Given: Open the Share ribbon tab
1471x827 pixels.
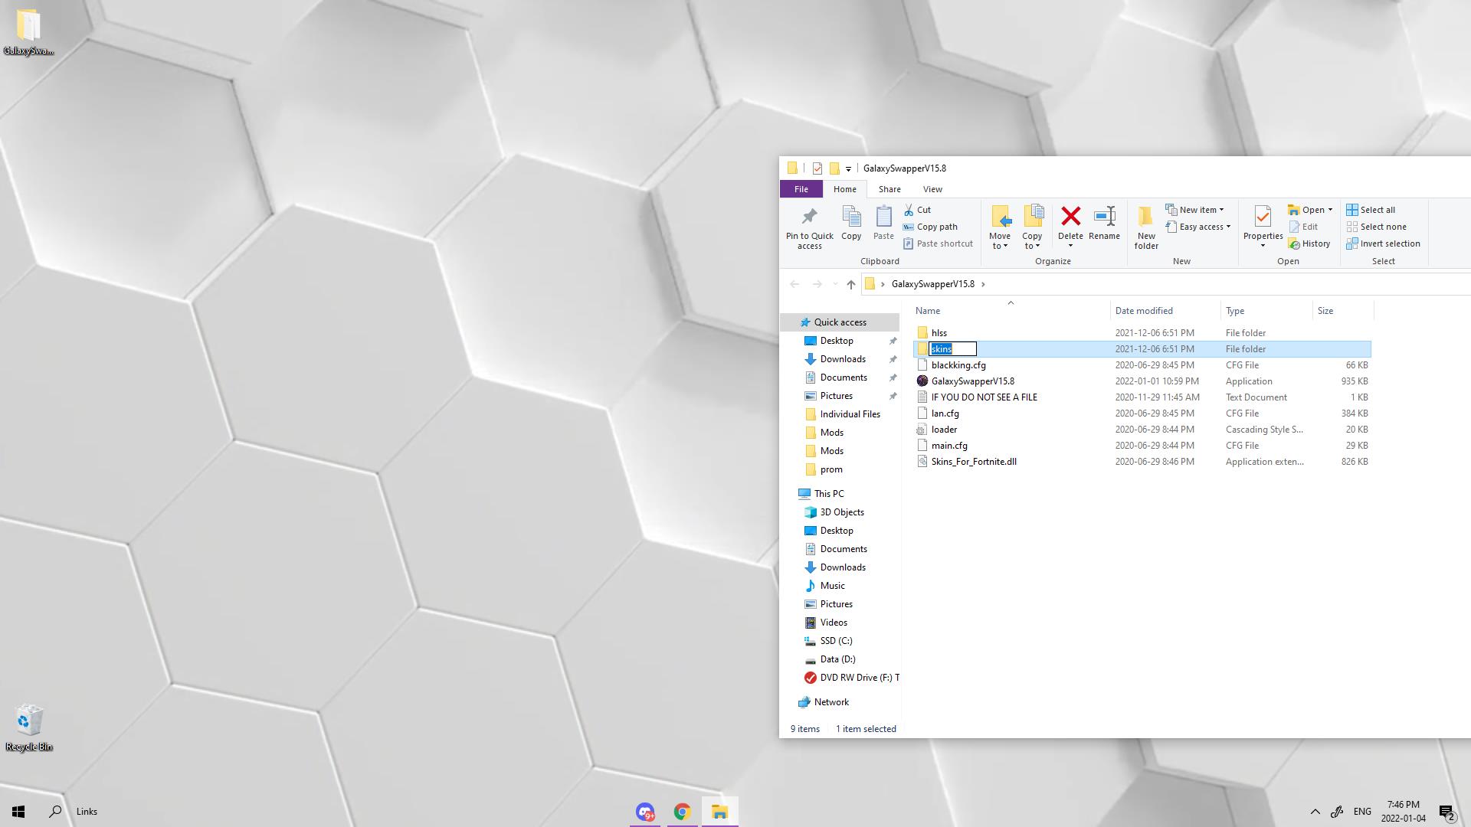Looking at the screenshot, I should coord(889,189).
